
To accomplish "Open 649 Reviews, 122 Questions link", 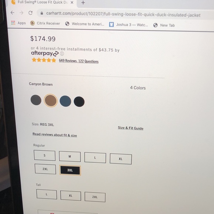I will (79, 61).
